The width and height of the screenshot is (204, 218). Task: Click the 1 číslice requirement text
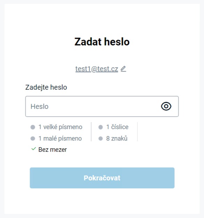point(117,127)
